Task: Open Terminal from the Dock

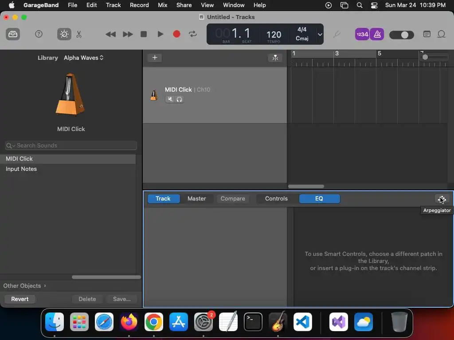Action: [253, 322]
